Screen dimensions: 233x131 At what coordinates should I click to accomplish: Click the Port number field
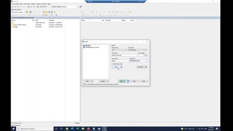pyautogui.click(x=142, y=55)
